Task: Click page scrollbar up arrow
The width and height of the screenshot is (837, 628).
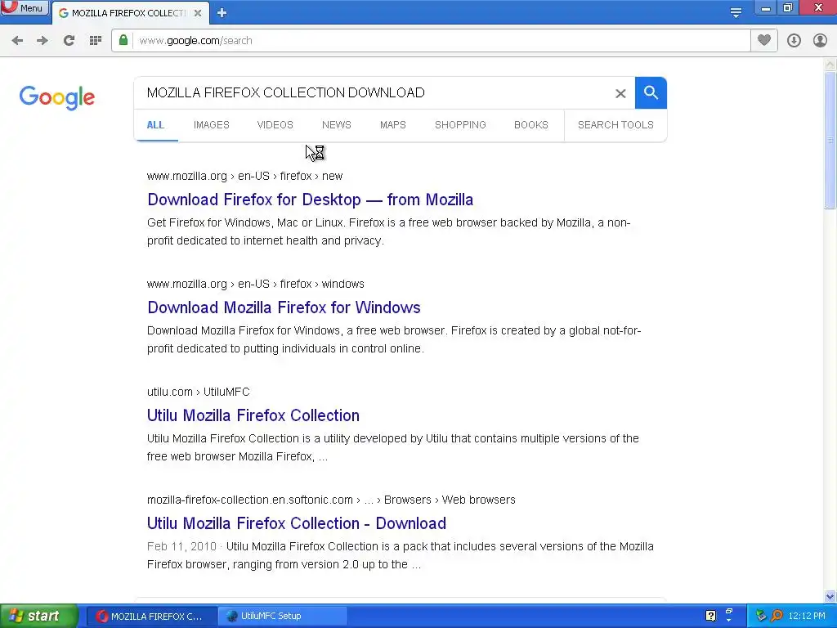Action: (830, 65)
